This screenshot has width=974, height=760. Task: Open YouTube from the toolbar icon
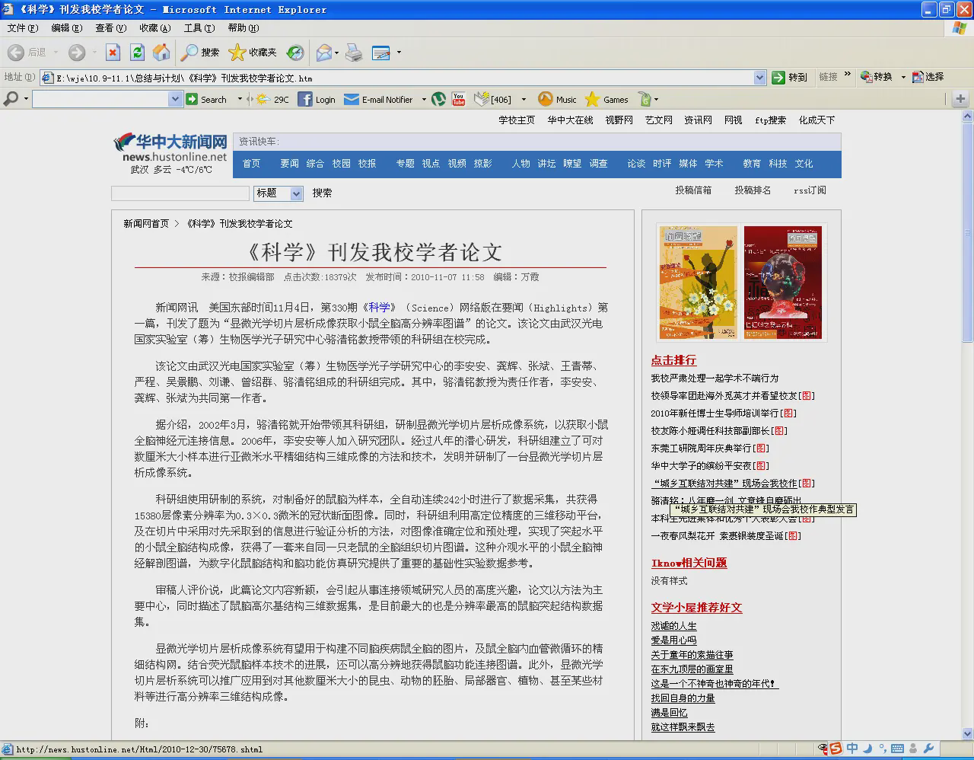pos(458,99)
